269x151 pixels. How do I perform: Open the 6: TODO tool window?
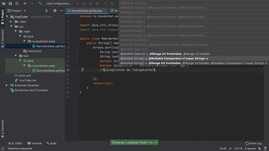point(15,143)
